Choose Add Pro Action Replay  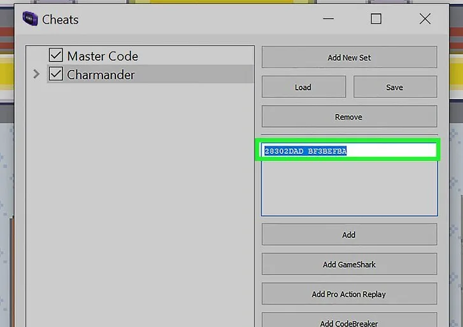coord(348,294)
